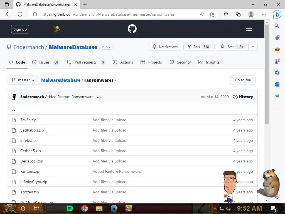Open the GitHub hamburger menu
The height and width of the screenshot is (214, 285).
click(x=249, y=29)
